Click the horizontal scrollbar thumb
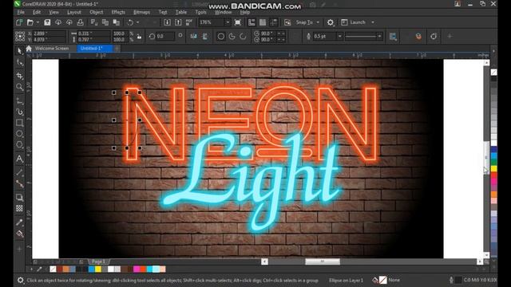The width and height of the screenshot is (511, 287). [323, 261]
